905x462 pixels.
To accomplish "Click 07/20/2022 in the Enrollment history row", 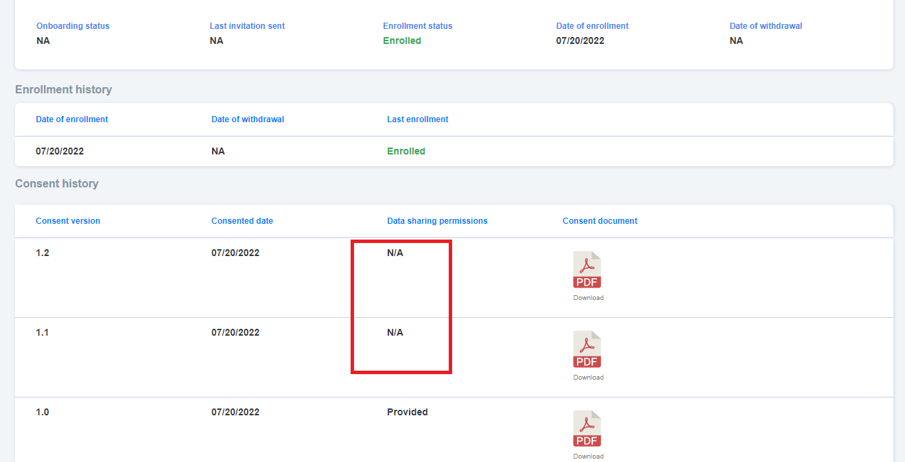I will click(x=60, y=151).
